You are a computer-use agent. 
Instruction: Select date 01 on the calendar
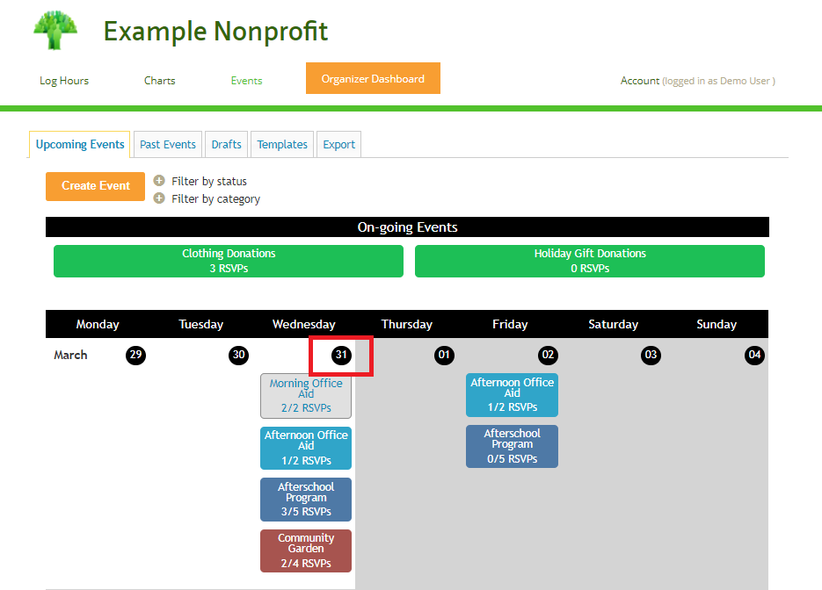tap(444, 355)
